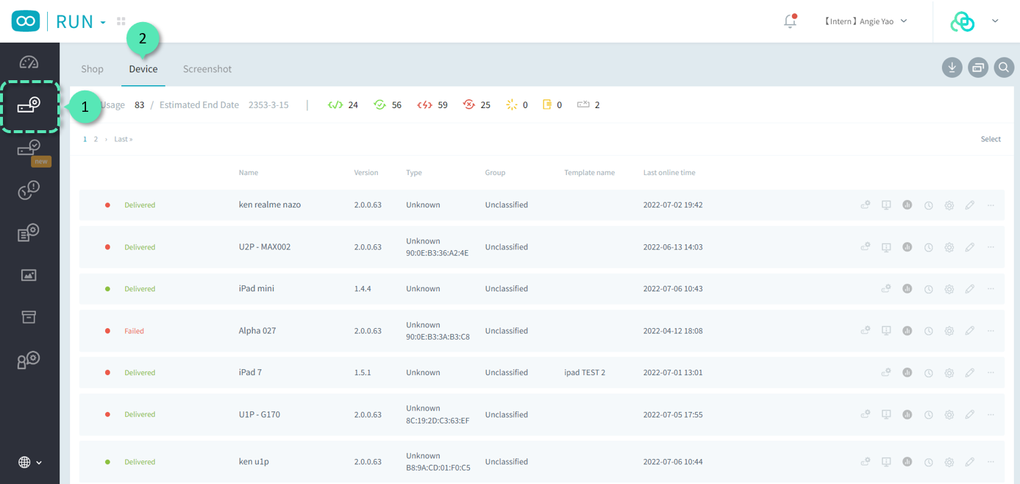Click the infinity logo at top left
Screen dimensions: 1020x484
tap(26, 21)
